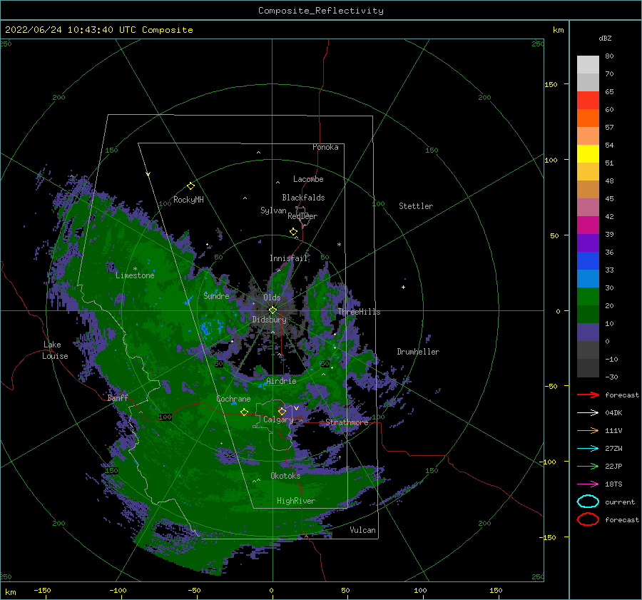The width and height of the screenshot is (642, 600).
Task: Click the current label in the legend
Action: (x=620, y=502)
